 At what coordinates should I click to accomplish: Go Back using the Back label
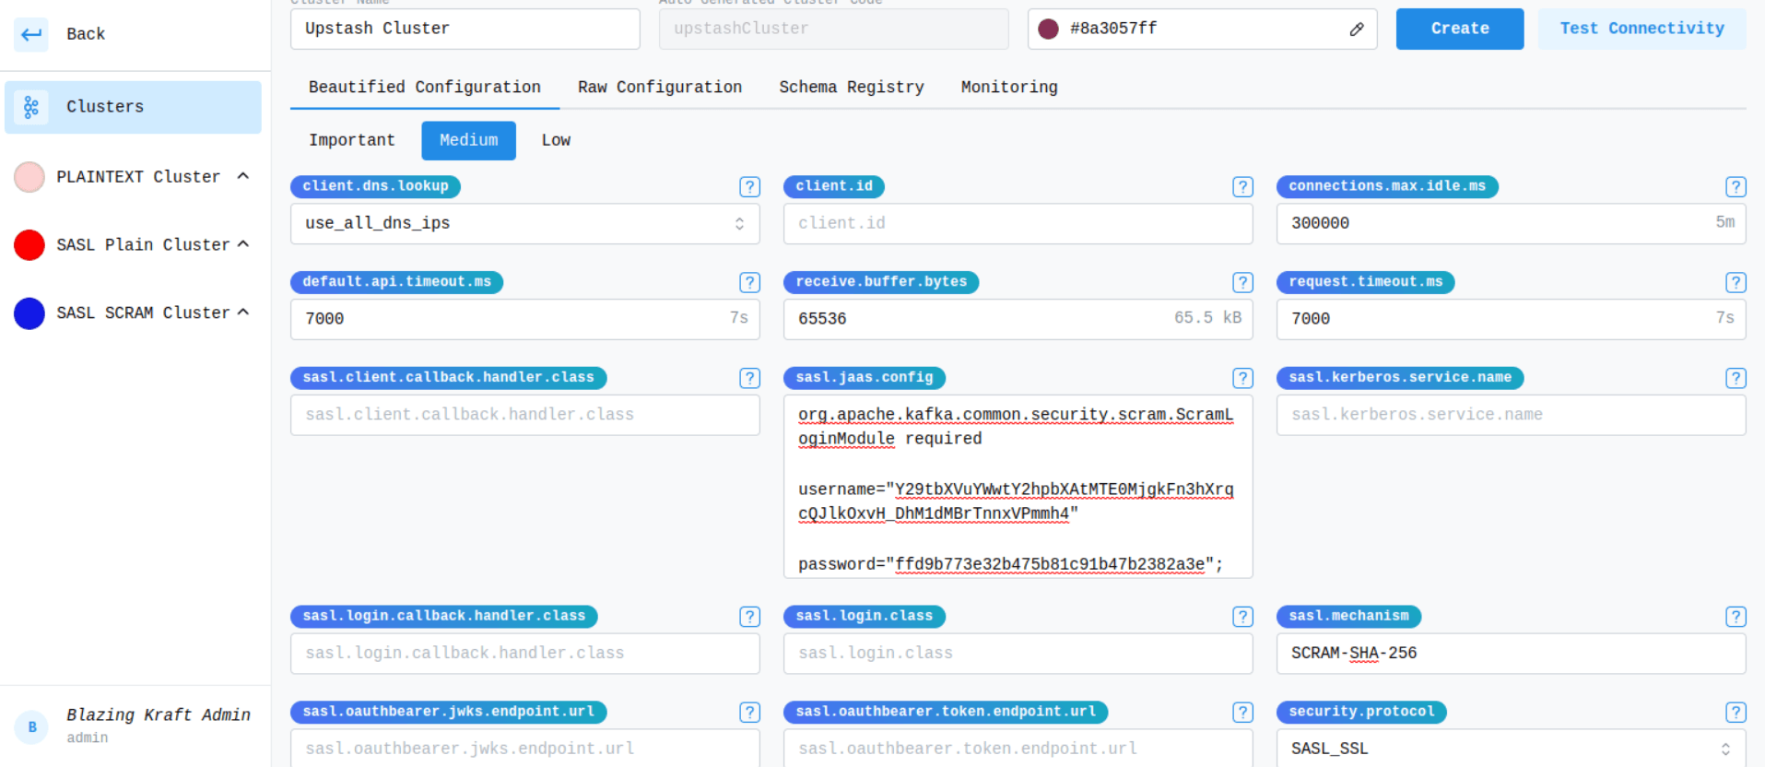pyautogui.click(x=86, y=34)
